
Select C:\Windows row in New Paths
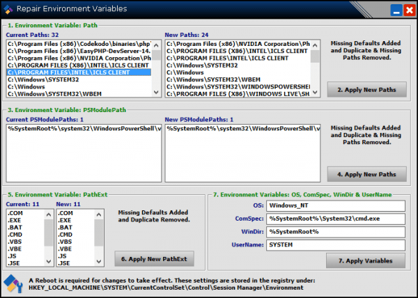[238, 72]
